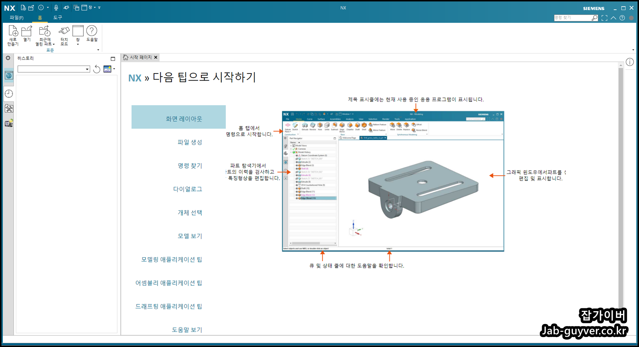Click 새로 만들기 ribbon button
Viewport: 639px width, 347px height.
(x=13, y=35)
